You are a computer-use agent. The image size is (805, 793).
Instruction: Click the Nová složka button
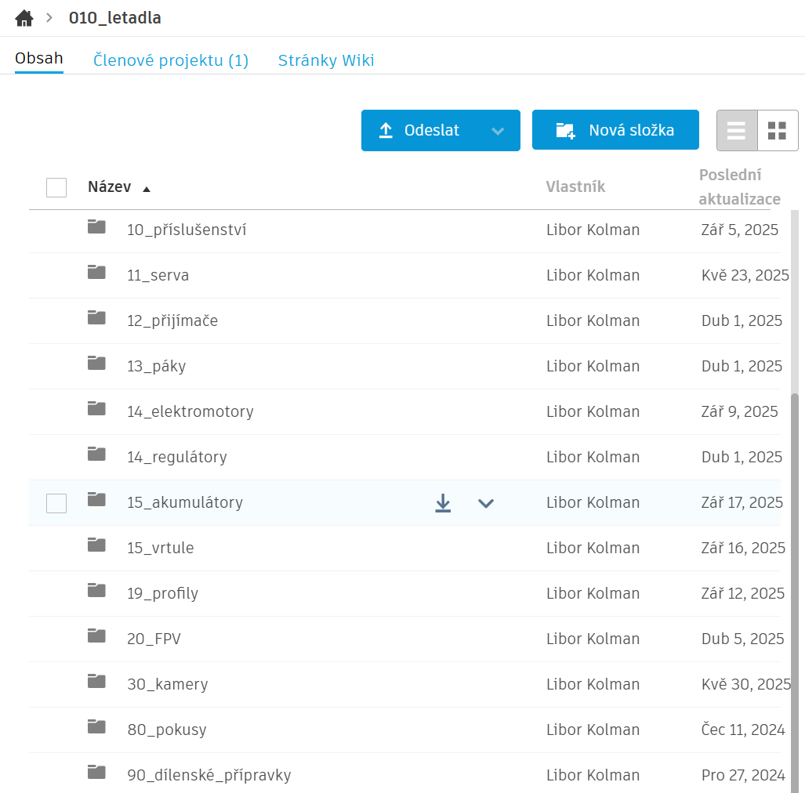point(615,130)
